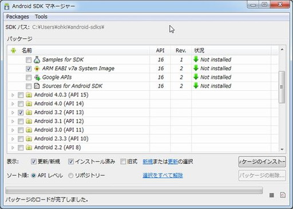The width and height of the screenshot is (293, 209).
Task: Click the status text パッケージのロードが完了しました。
Action: tap(47, 200)
